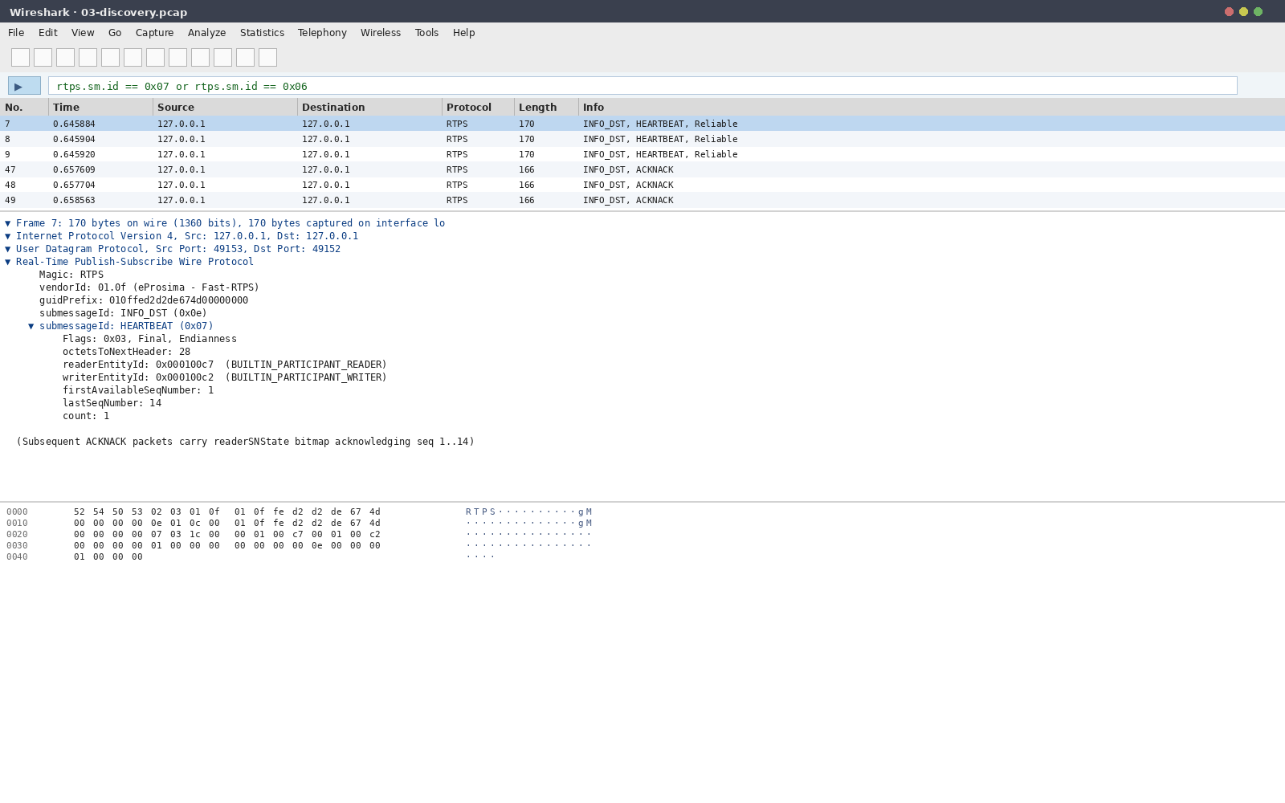
Task: Select the readerEntityId BUILTIN_PARTICIPANT_READER field
Action: pos(225,365)
